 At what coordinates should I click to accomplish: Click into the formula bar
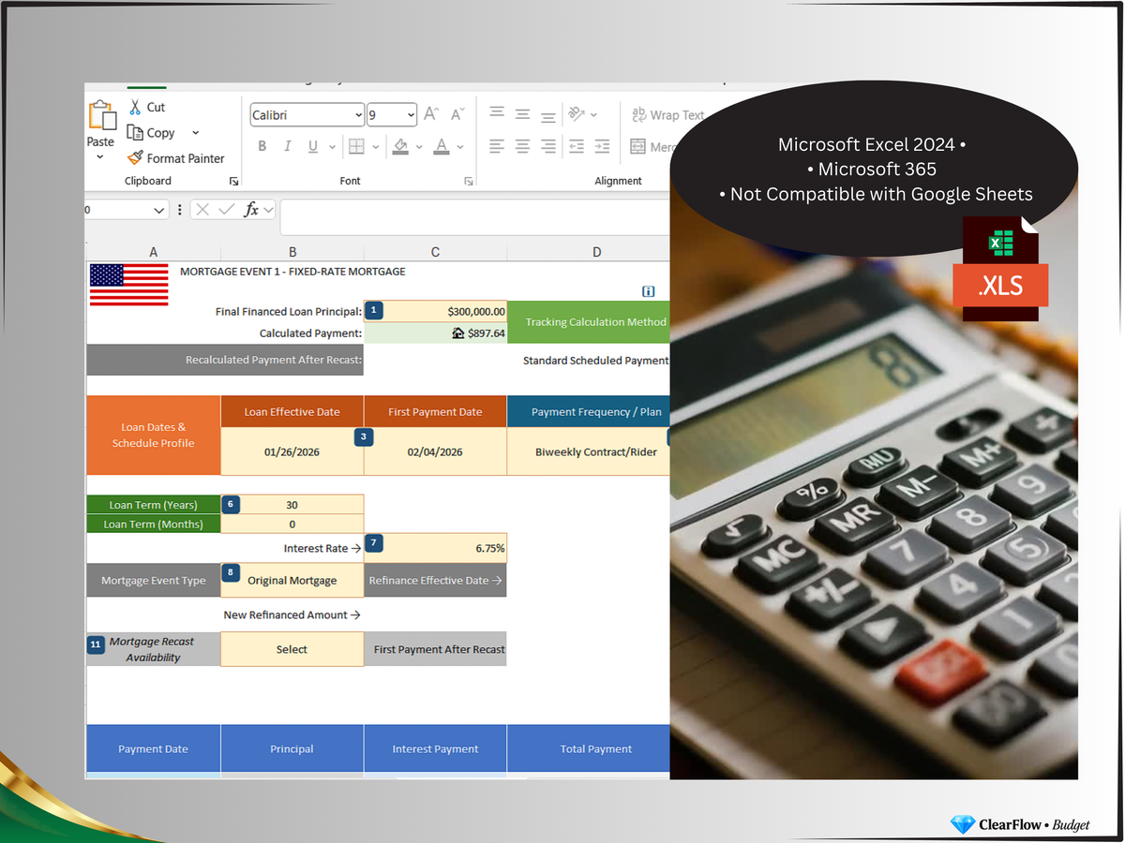[x=475, y=217]
